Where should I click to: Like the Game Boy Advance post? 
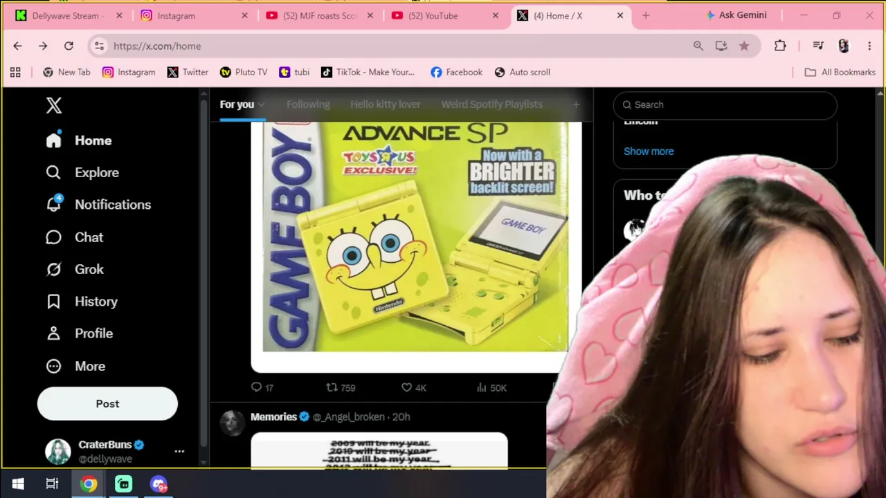coord(414,387)
